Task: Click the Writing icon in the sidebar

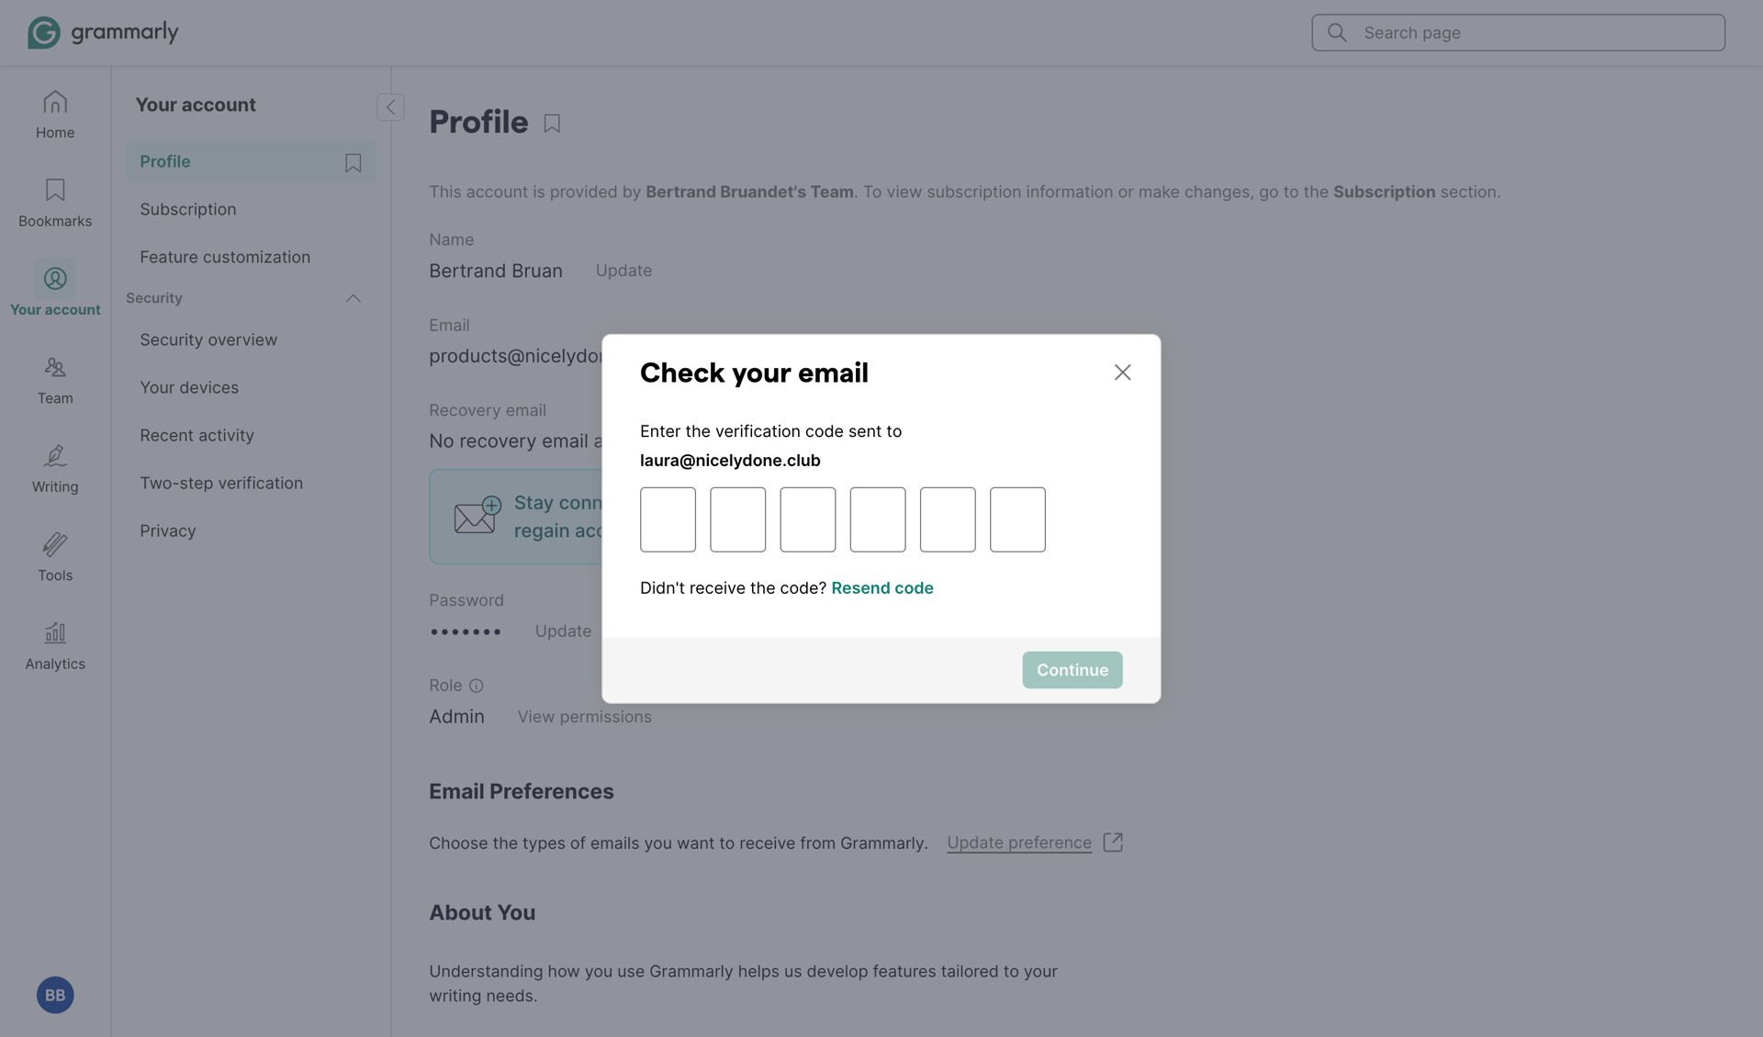Action: tap(54, 455)
